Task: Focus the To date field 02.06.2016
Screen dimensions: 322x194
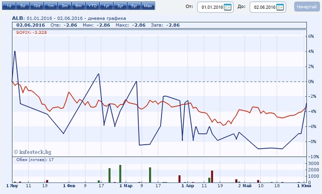Action: pos(265,7)
